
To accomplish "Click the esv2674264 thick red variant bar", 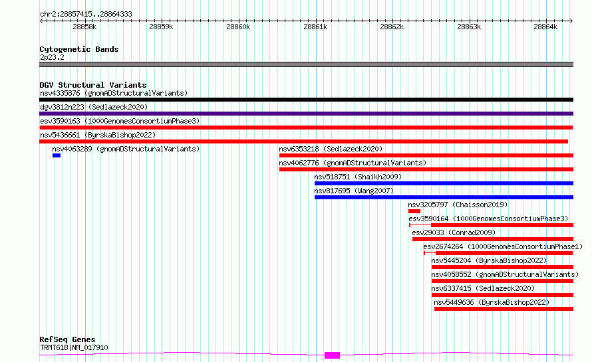I will (504, 253).
